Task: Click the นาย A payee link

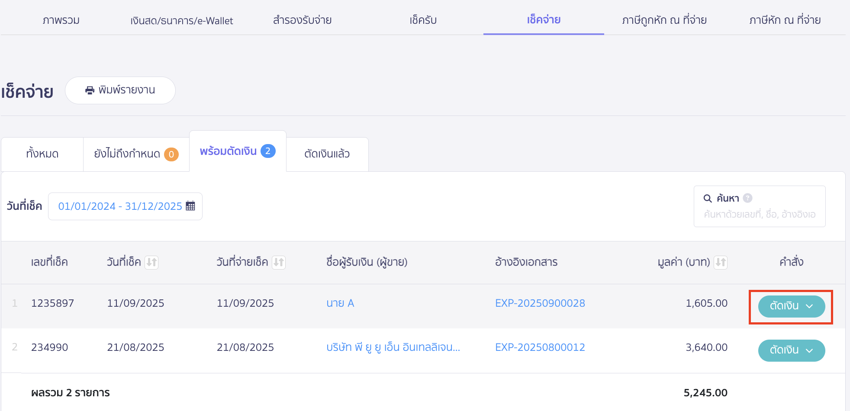Action: (x=340, y=303)
